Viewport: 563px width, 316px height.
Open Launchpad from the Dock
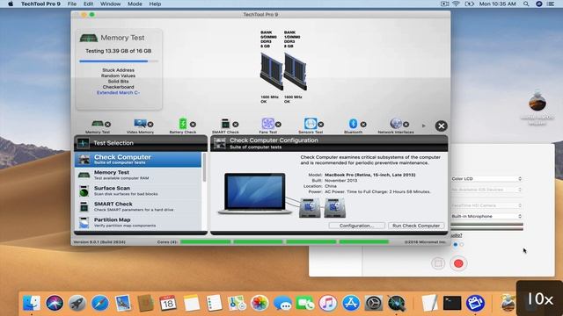pos(77,303)
